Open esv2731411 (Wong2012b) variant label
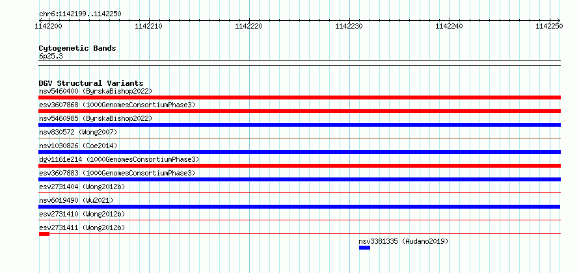Image resolution: width=579 pixels, height=273 pixels. [x=82, y=227]
